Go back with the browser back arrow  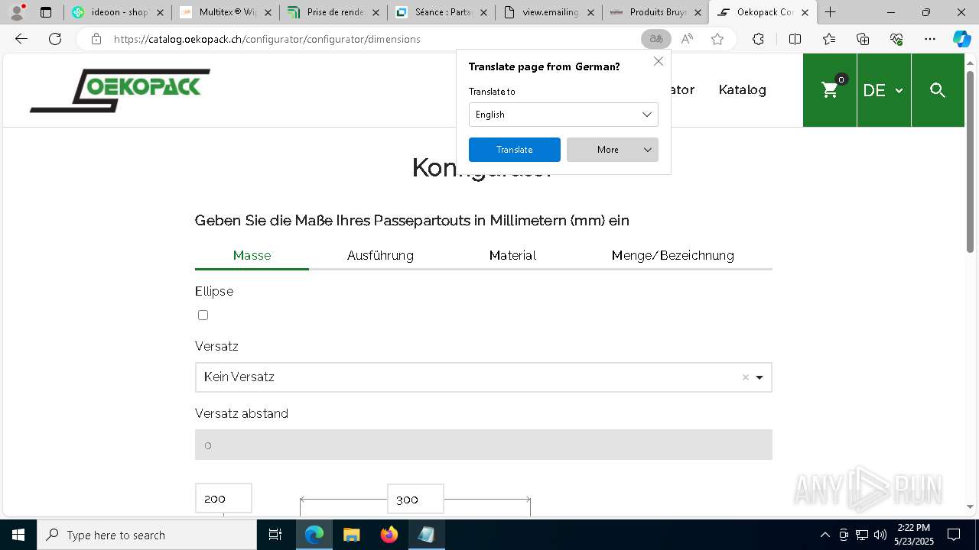pyautogui.click(x=21, y=39)
